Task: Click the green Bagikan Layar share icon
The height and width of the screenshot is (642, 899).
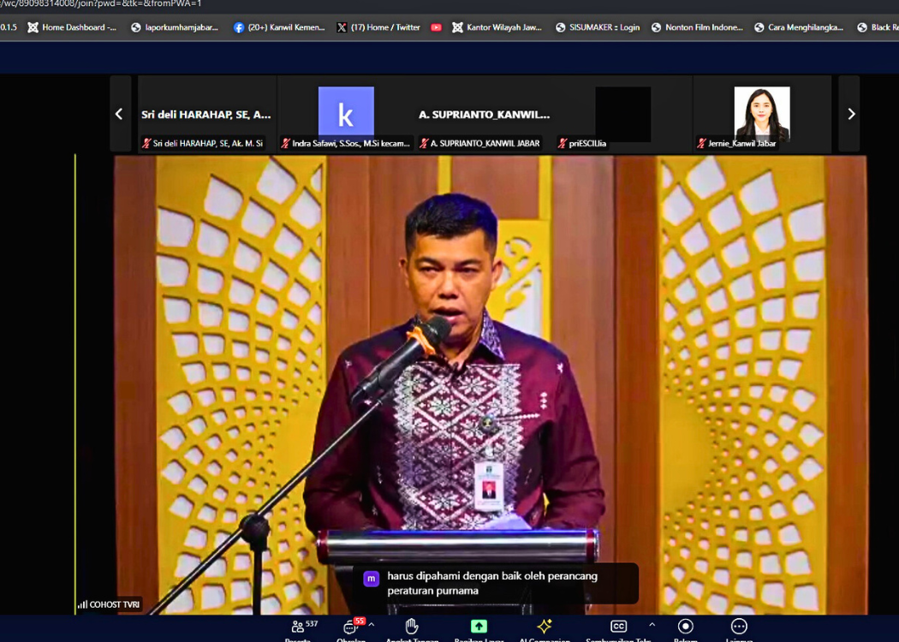Action: 479,627
